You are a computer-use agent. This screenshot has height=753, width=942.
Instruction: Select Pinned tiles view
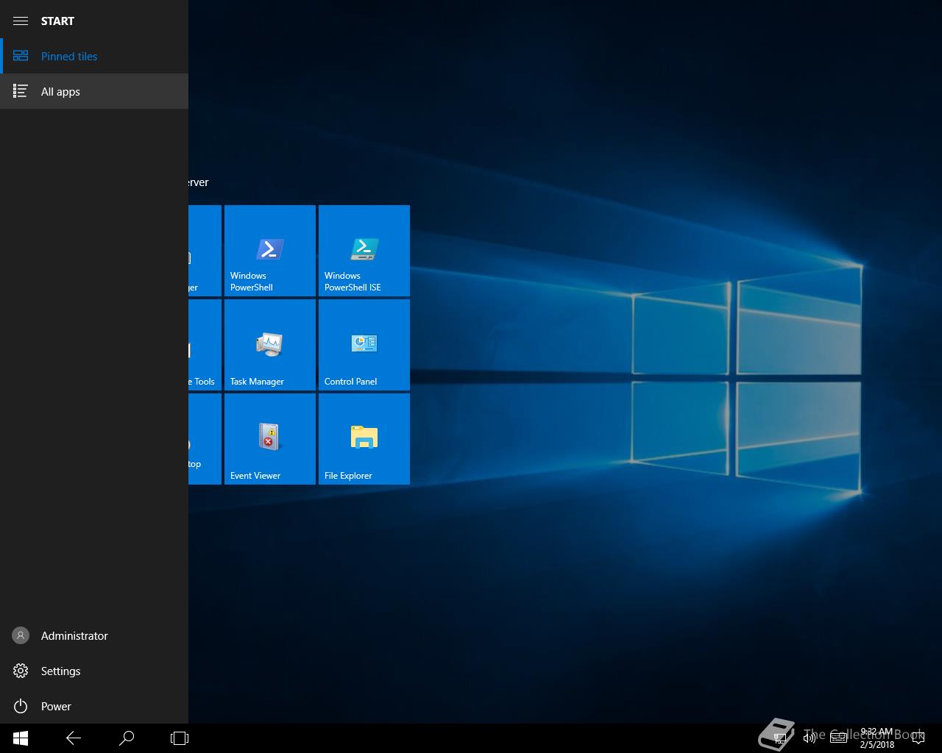pyautogui.click(x=94, y=56)
